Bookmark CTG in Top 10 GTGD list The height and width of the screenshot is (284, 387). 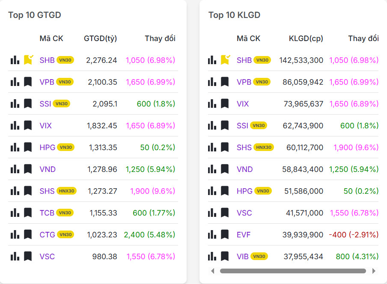(x=28, y=234)
